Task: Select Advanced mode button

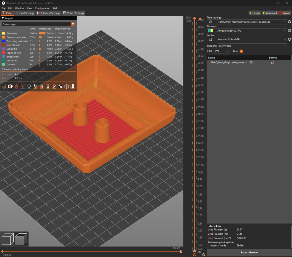Action: tap(269, 13)
